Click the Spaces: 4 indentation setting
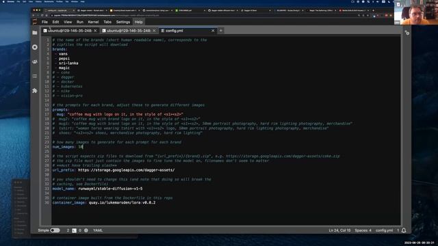Image resolution: width=438 pixels, height=246 pixels. point(363,230)
